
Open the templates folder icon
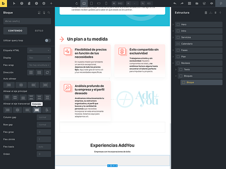click(x=197, y=3)
